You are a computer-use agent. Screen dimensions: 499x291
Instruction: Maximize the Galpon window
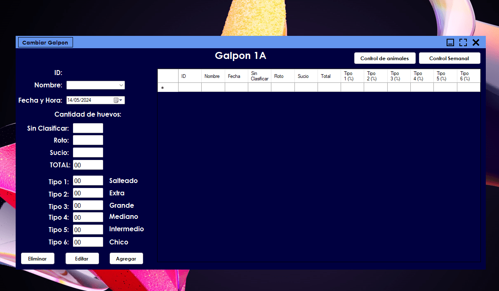click(463, 42)
